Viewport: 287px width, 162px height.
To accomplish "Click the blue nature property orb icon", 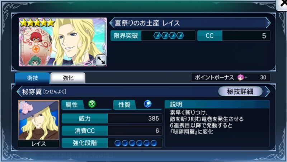I will pos(147,104).
